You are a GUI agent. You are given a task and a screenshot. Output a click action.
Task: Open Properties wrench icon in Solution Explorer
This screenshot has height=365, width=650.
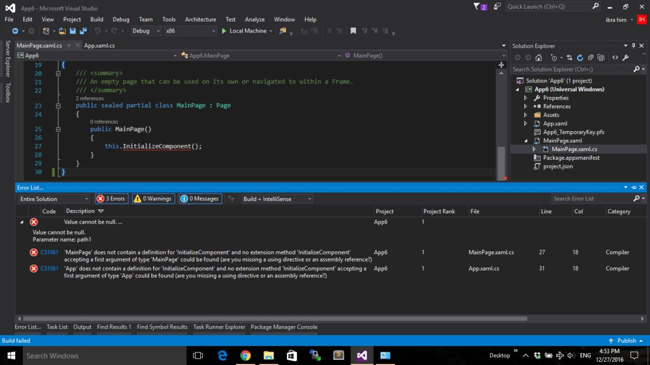[626, 57]
